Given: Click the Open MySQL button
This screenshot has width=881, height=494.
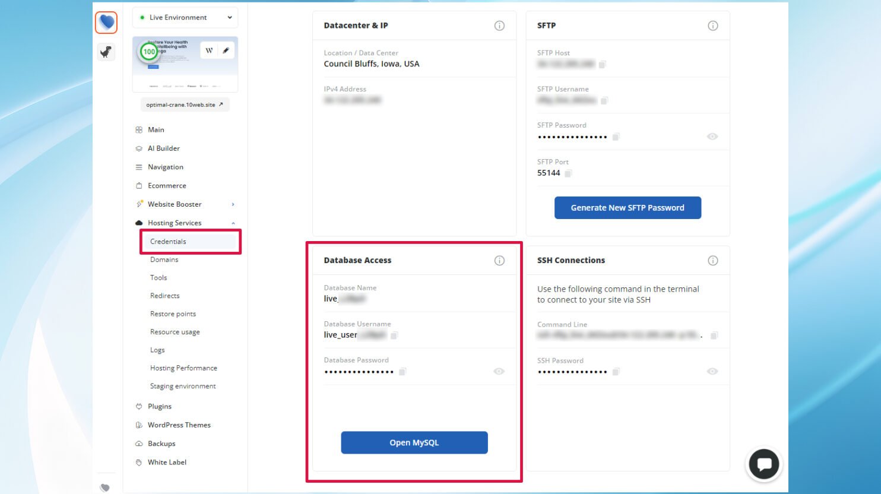Looking at the screenshot, I should (x=414, y=443).
